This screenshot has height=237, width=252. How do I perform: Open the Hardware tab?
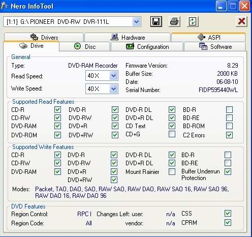[x=128, y=37]
